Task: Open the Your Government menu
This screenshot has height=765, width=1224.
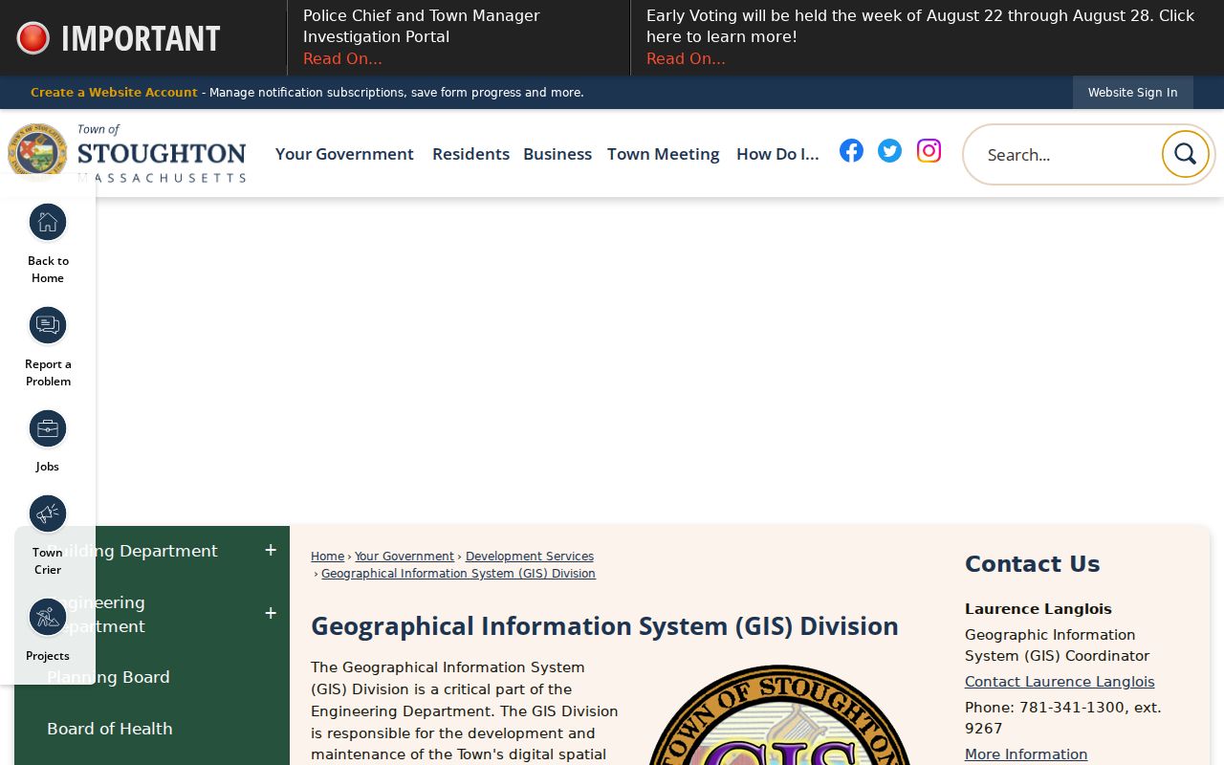Action: pyautogui.click(x=344, y=154)
